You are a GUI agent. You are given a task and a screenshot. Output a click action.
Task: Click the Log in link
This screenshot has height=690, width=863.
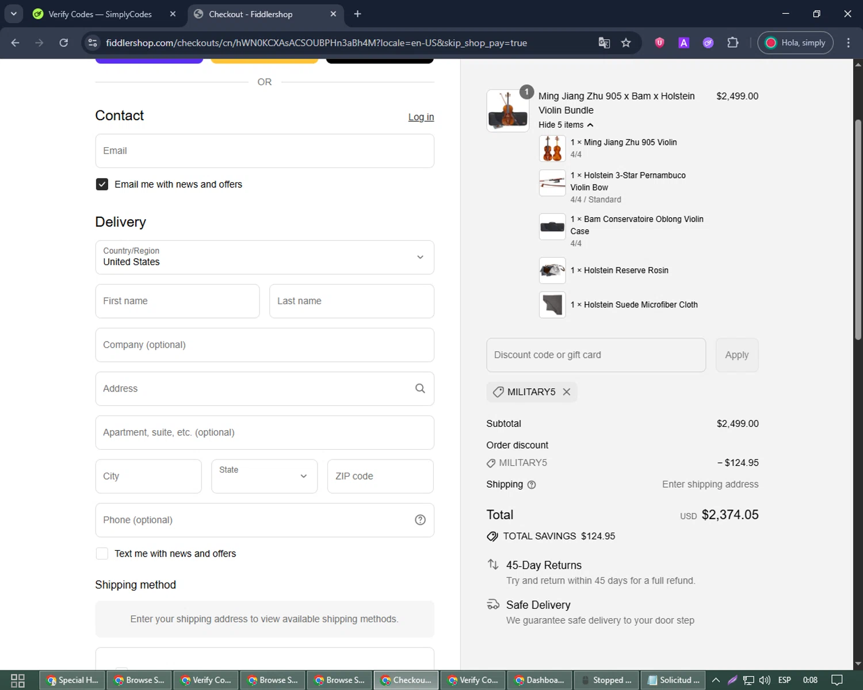[421, 117]
